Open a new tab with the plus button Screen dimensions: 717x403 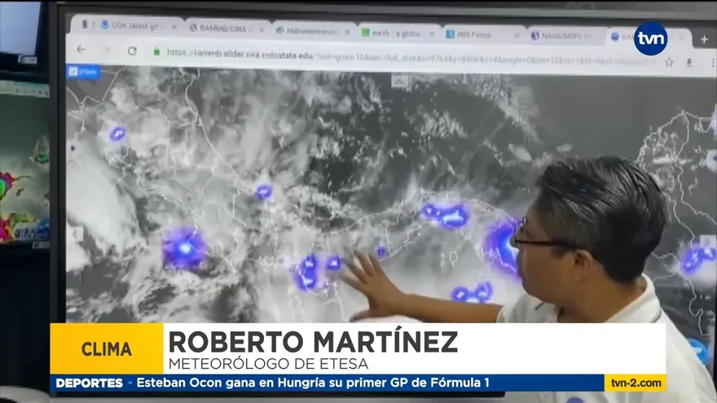pos(704,40)
